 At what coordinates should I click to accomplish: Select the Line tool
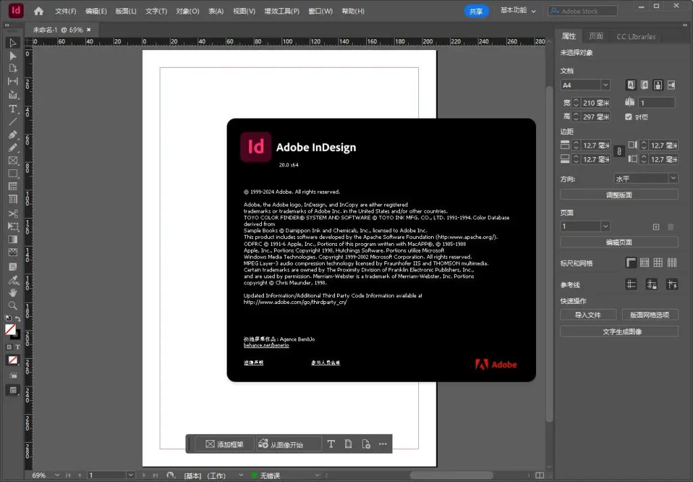13,122
